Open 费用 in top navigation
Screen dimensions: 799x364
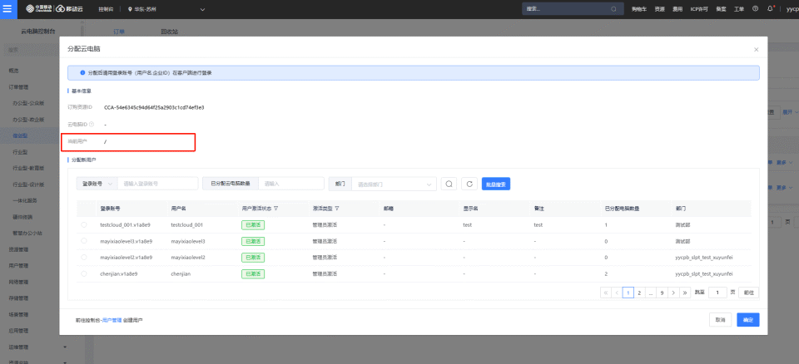tap(677, 9)
